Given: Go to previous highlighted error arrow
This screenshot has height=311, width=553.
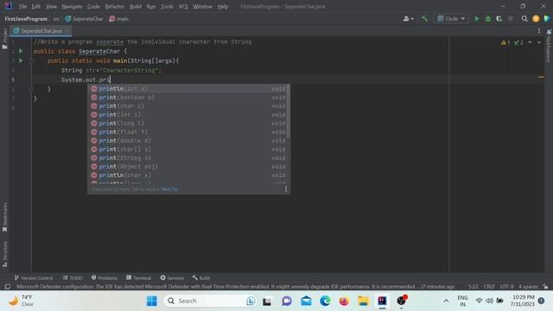Looking at the screenshot, I should 530,42.
